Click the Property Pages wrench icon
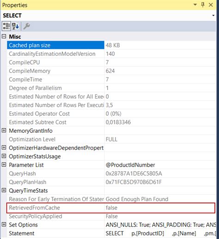219x239 pixels. [26, 26]
